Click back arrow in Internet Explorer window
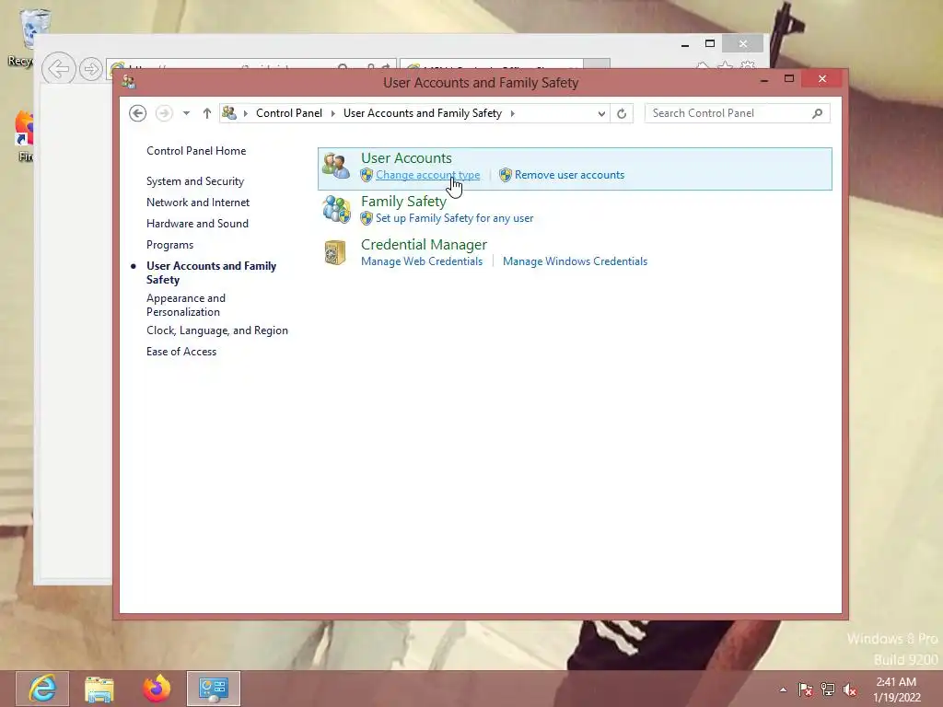Image resolution: width=943 pixels, height=707 pixels. [x=58, y=68]
